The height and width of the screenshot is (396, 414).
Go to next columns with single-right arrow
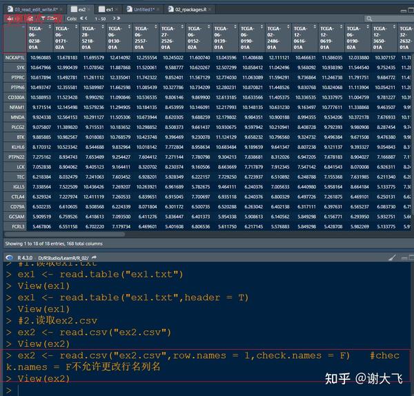[x=114, y=18]
